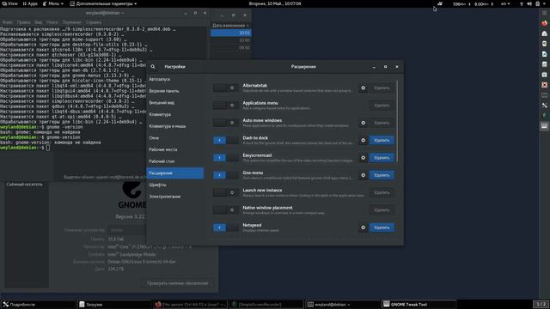
Task: Open Дополнительные параметры dropdown in top bar
Action: (103, 3)
